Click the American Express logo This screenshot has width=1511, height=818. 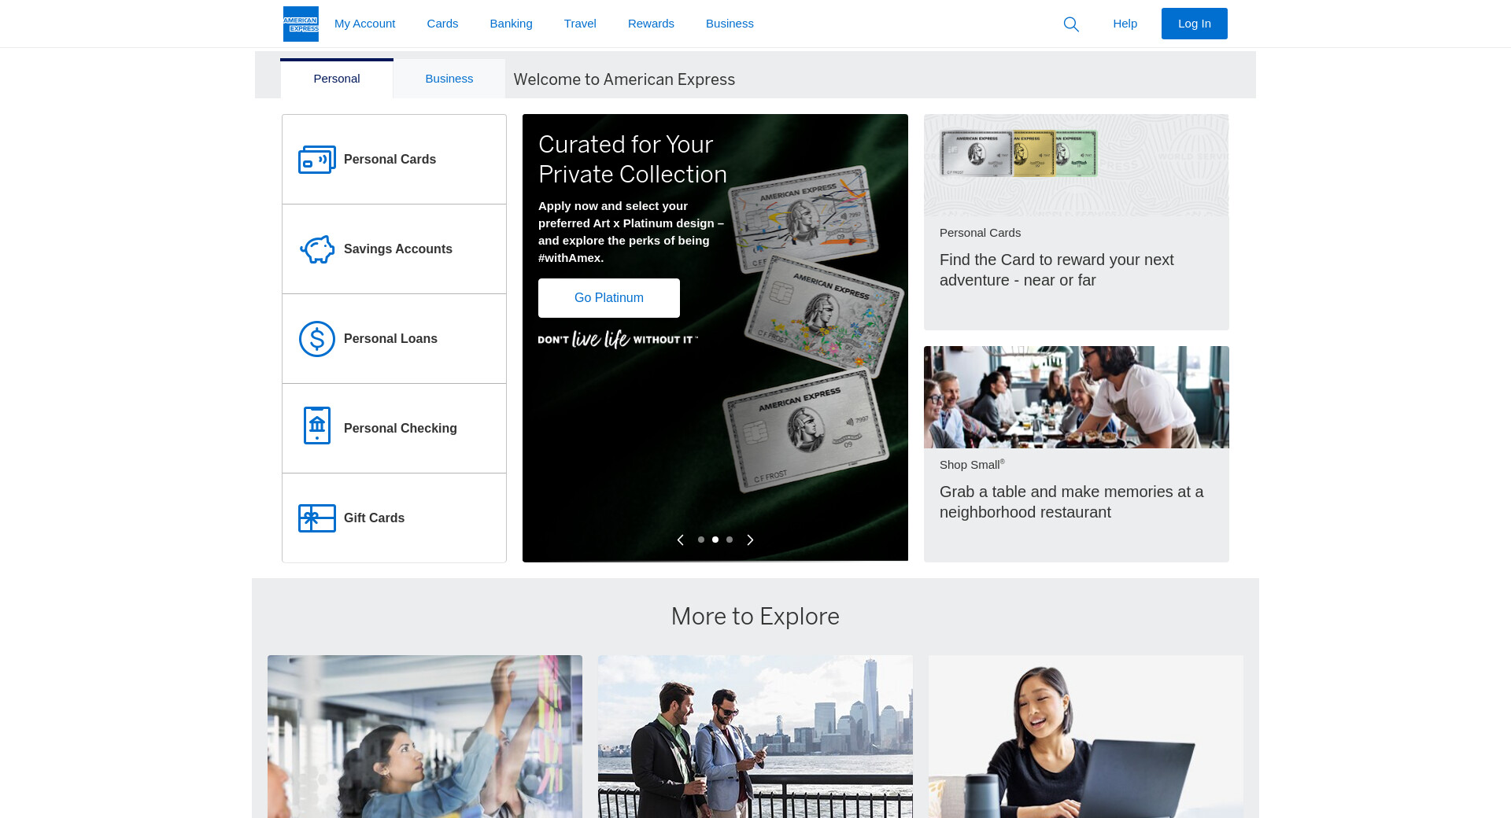[x=301, y=24]
